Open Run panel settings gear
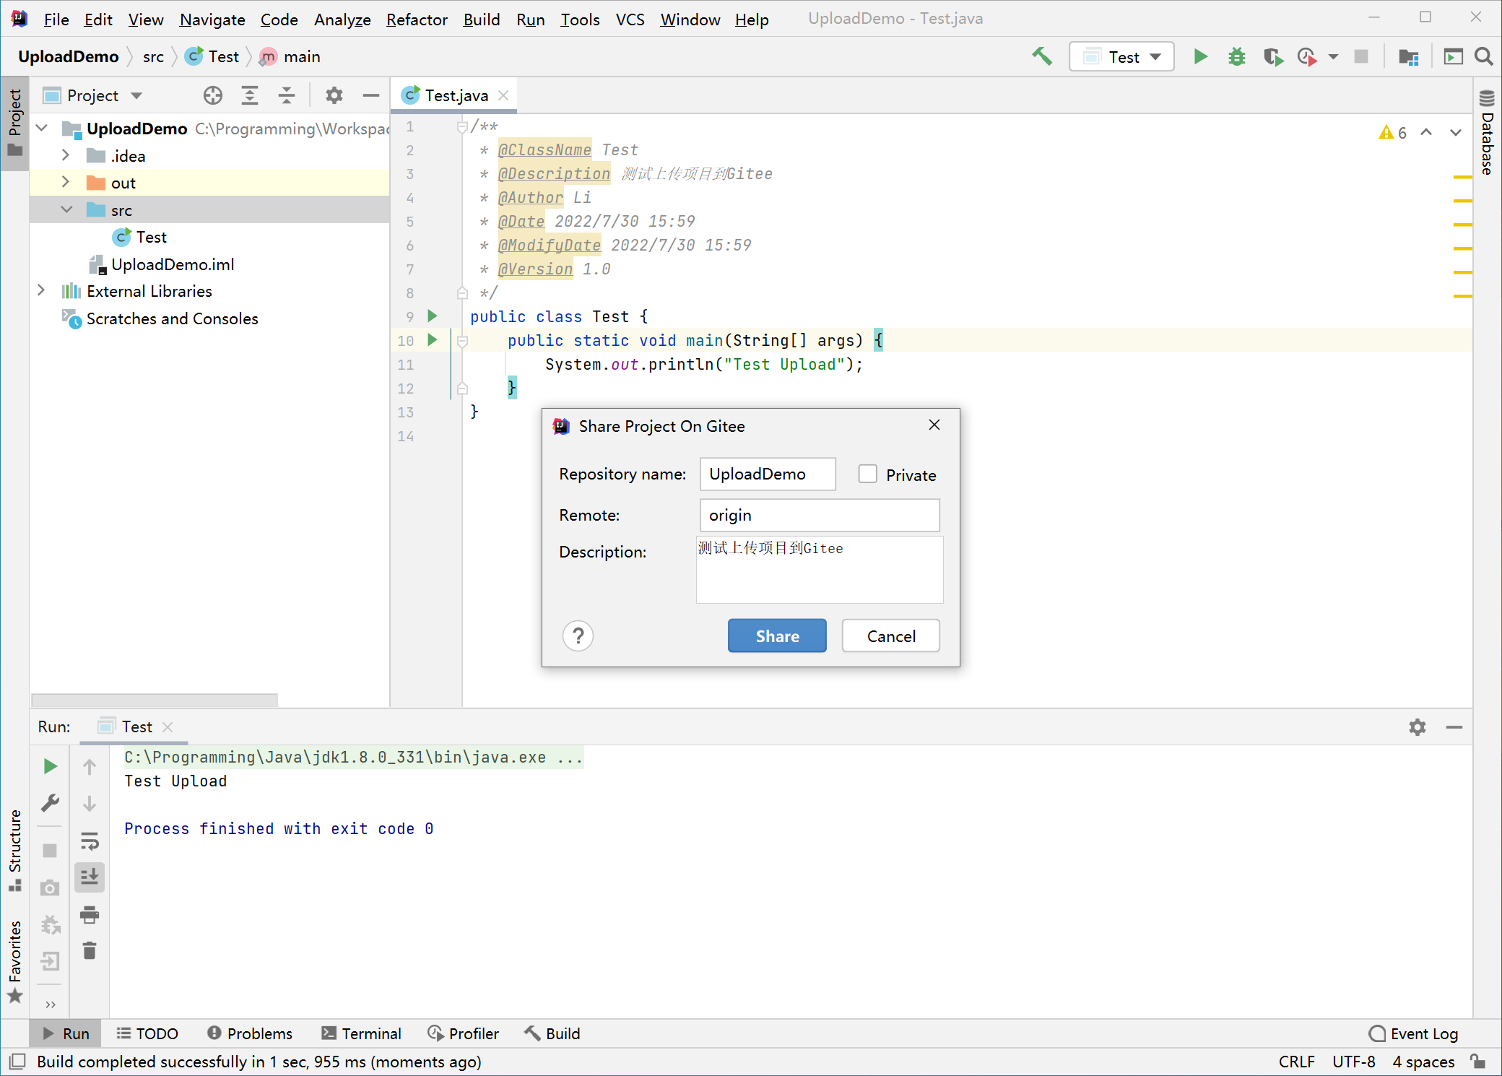Screen dimensions: 1502x1076 point(1418,727)
